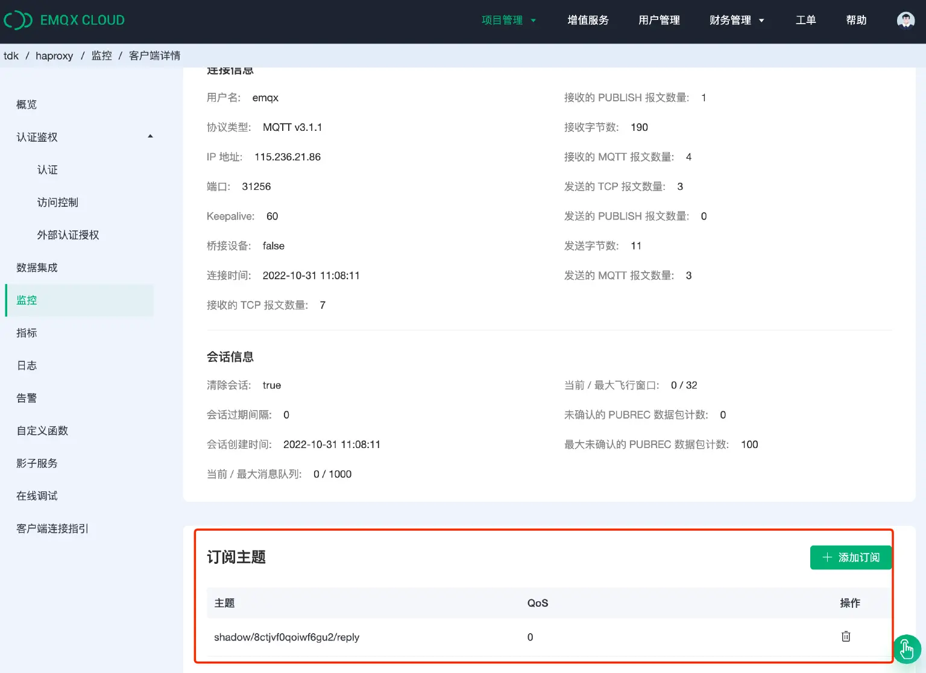Click the EMQX CLOUD logo
The height and width of the screenshot is (673, 926).
65,20
